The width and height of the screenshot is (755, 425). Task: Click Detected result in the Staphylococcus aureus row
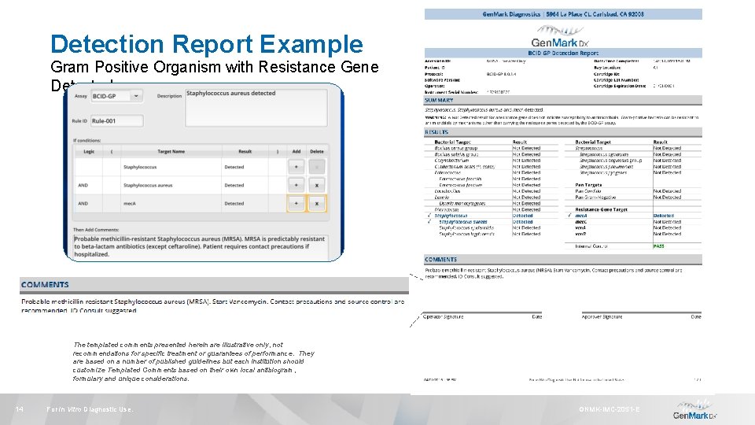coord(245,185)
